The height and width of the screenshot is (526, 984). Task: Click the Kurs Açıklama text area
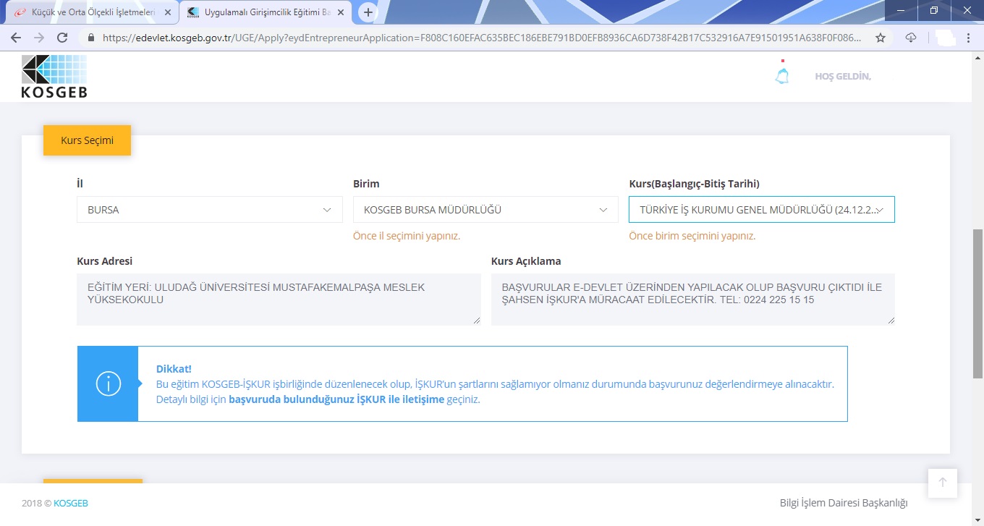click(693, 299)
